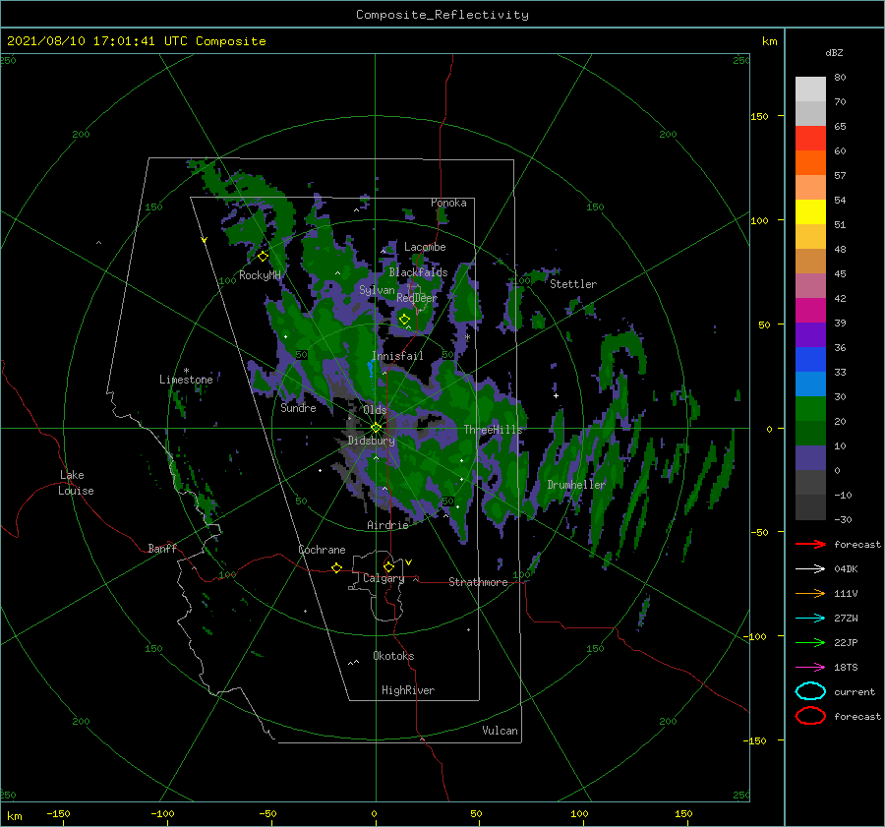Select the cyan 27ZW arrow icon
Screen dimensions: 885x827
coord(810,619)
